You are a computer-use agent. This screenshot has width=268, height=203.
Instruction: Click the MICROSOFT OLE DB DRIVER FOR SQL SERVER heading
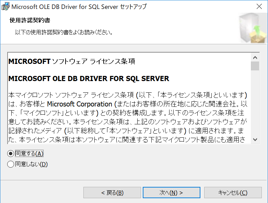point(89,79)
